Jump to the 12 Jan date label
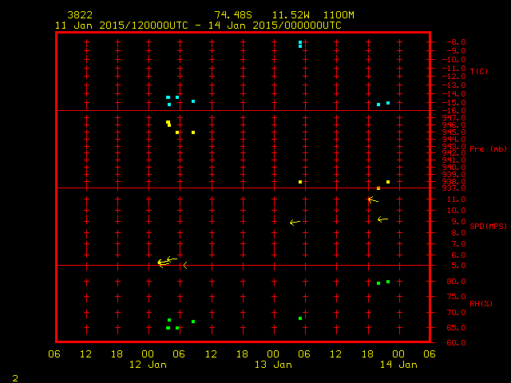Screen dimensions: 511x383 click(x=149, y=365)
